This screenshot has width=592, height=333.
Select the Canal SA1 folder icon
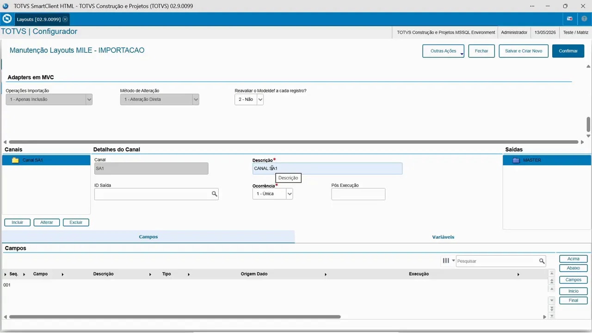pos(15,160)
